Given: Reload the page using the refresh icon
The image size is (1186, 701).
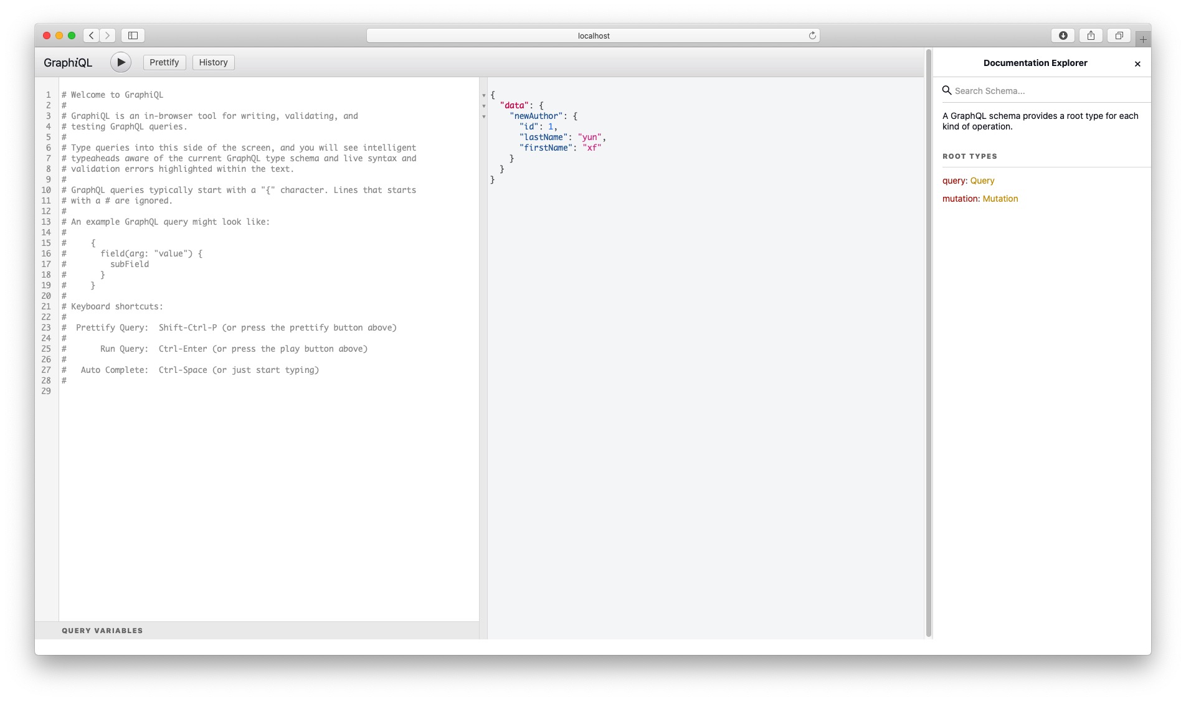Looking at the screenshot, I should coord(812,35).
